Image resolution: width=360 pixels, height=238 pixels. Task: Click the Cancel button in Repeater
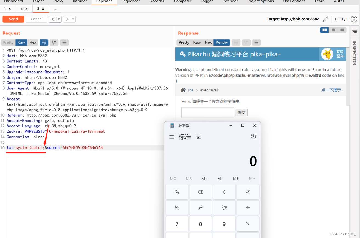click(x=36, y=19)
